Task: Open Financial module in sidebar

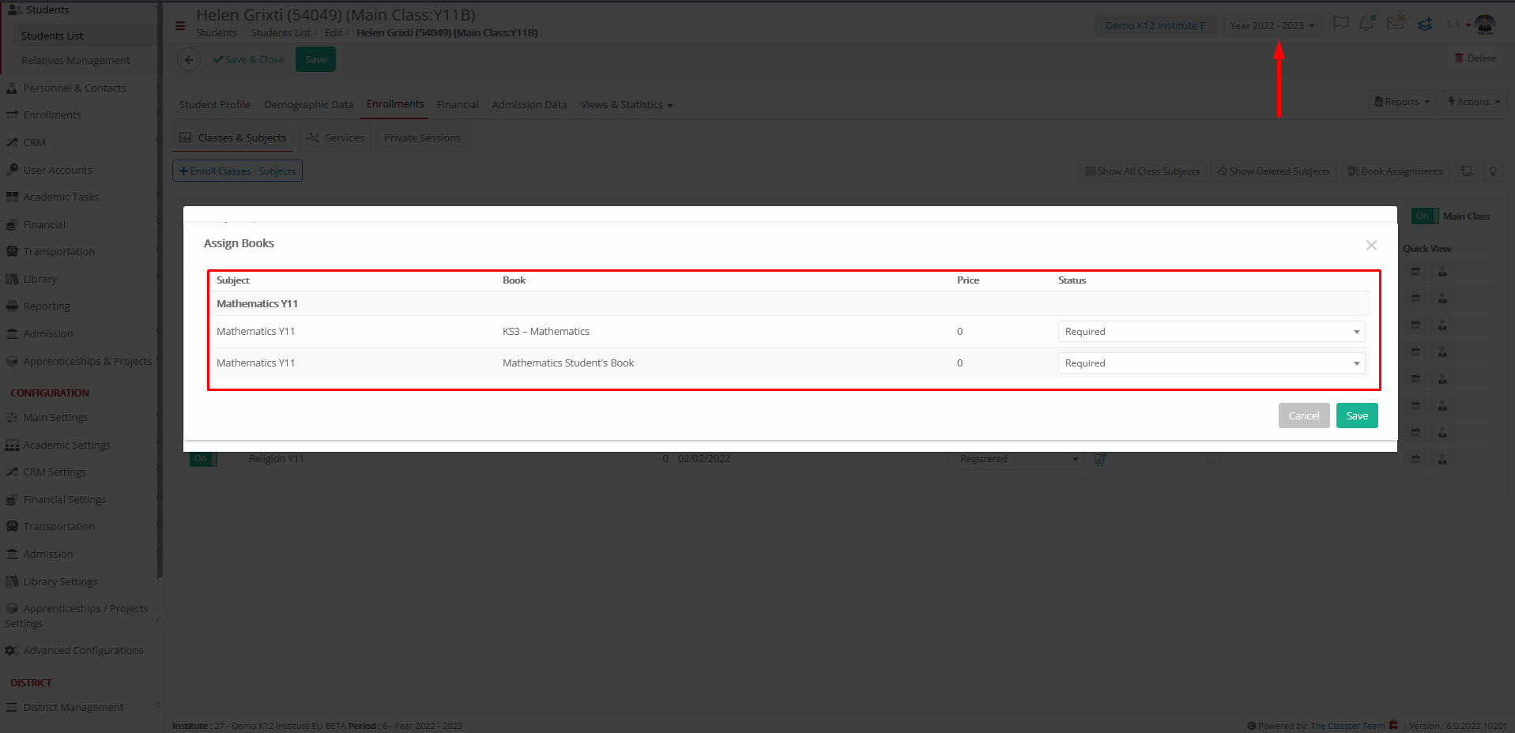Action: (44, 224)
